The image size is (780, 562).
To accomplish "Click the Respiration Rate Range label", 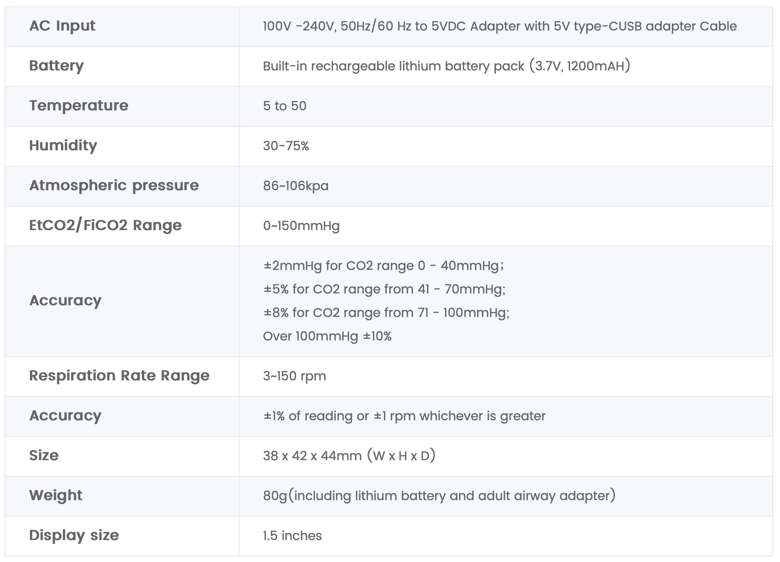I will [x=119, y=376].
